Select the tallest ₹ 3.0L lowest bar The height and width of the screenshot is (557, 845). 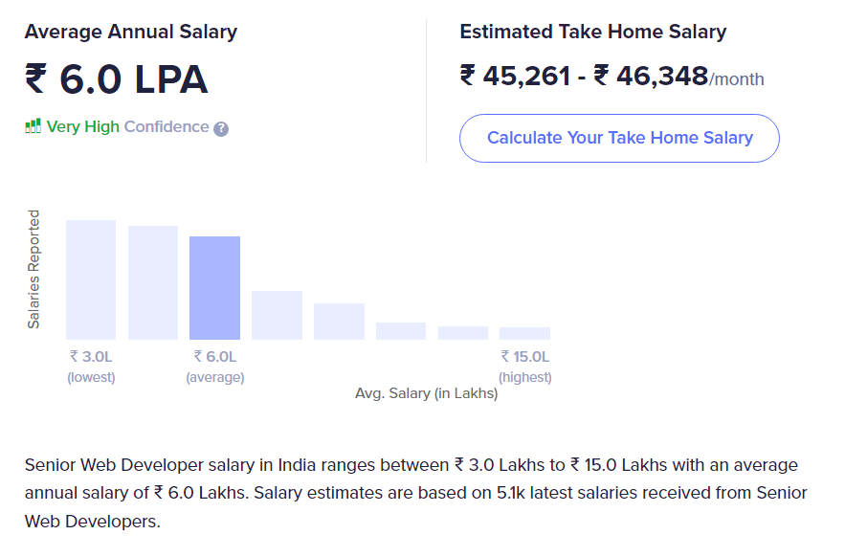click(92, 280)
